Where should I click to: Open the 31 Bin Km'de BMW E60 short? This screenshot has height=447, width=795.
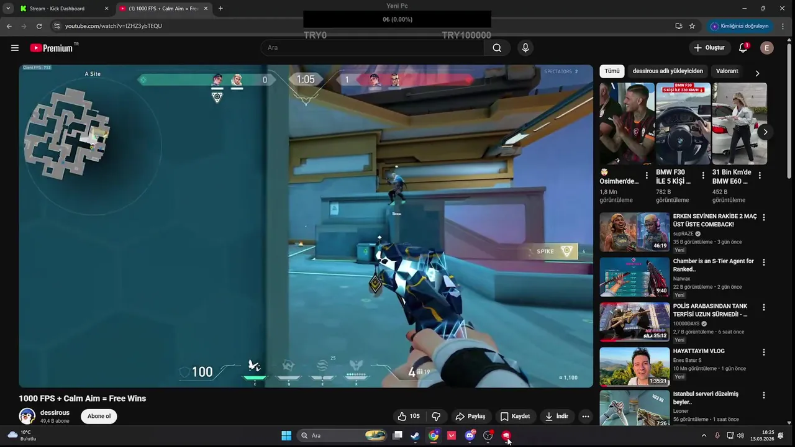pyautogui.click(x=740, y=124)
